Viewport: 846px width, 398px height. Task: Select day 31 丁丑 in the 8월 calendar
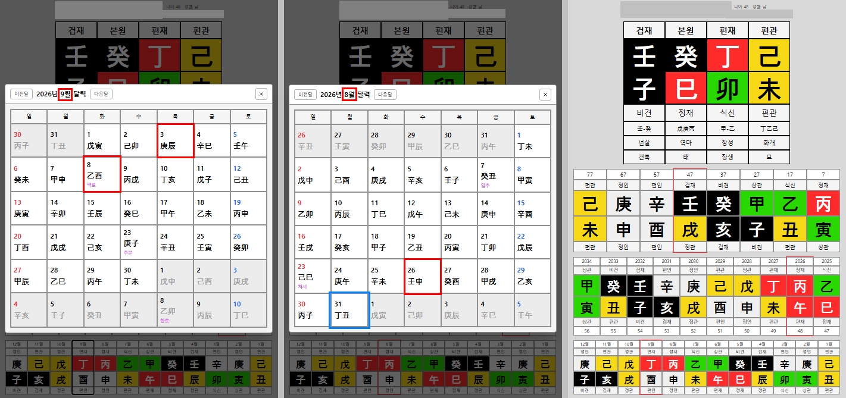click(x=349, y=309)
